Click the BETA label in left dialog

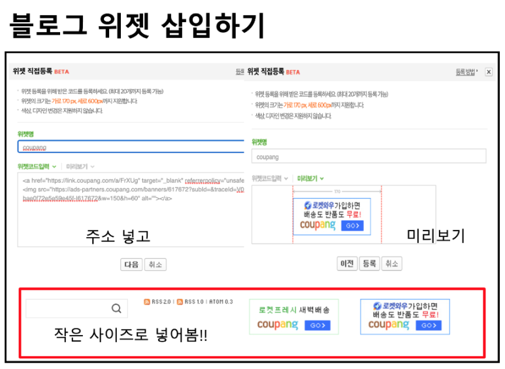tap(61, 72)
